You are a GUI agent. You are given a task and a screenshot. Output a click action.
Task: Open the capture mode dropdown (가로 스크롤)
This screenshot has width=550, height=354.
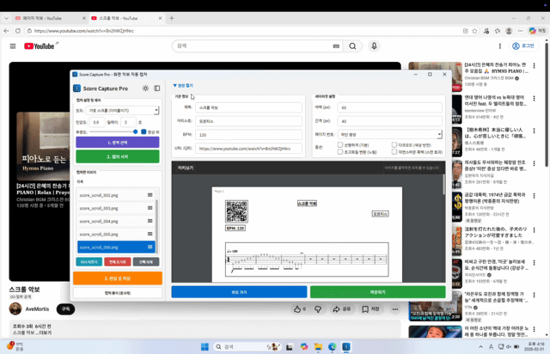tap(121, 111)
